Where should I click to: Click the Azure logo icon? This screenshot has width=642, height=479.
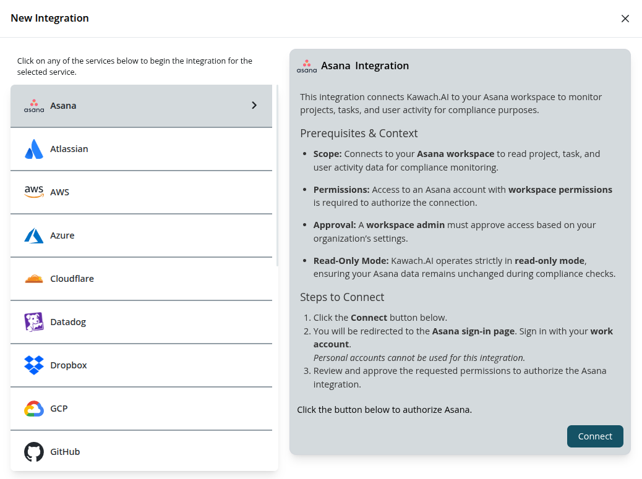34,235
